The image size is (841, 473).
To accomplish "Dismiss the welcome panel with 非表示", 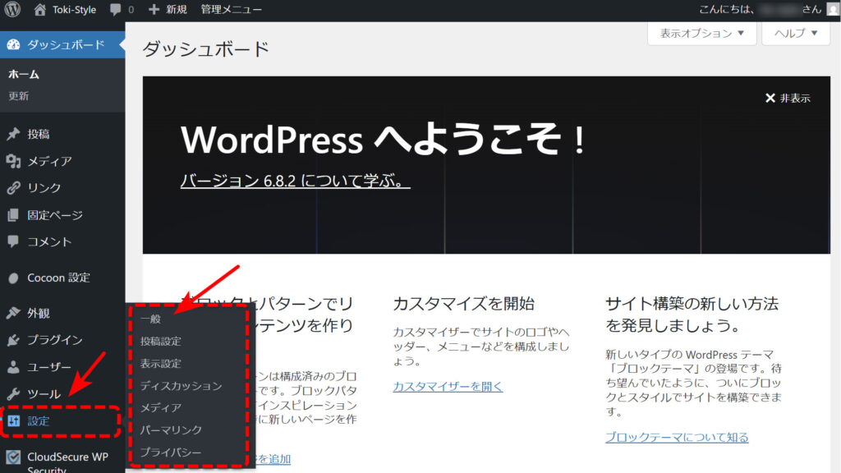I will [788, 98].
